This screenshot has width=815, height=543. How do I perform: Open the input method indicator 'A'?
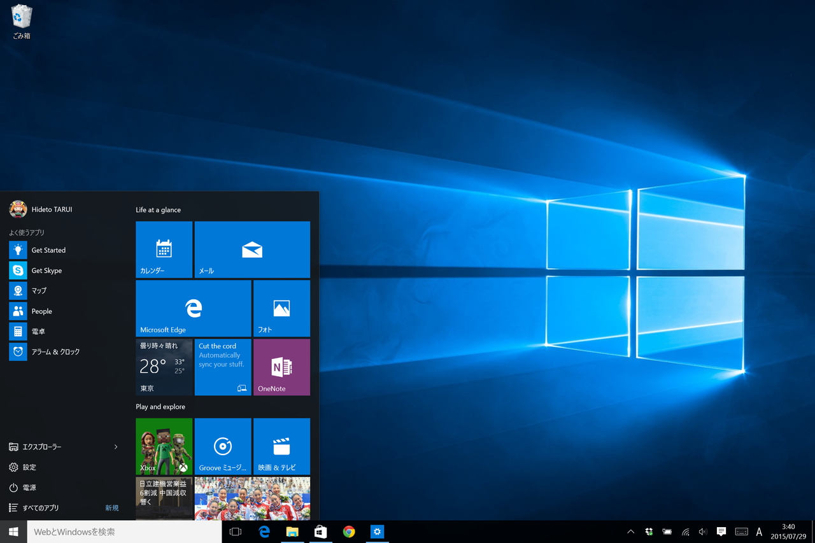coord(759,532)
